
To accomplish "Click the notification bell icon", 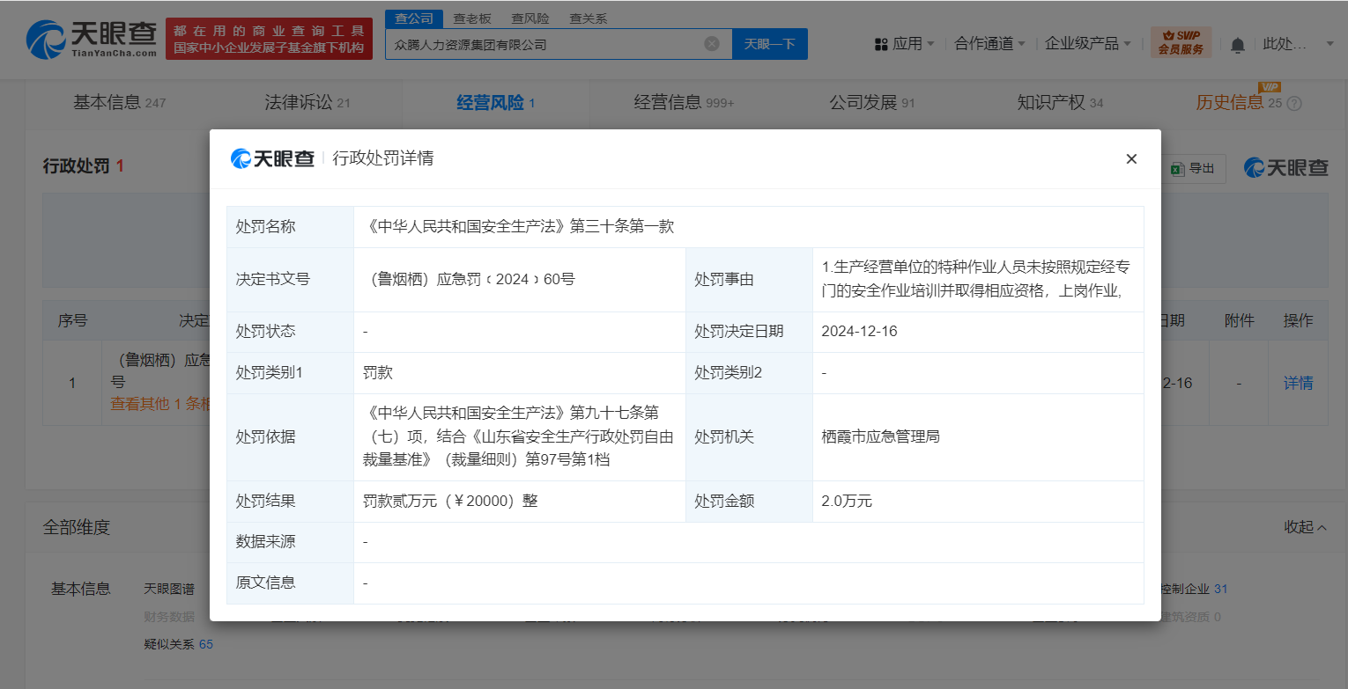I will (1238, 44).
